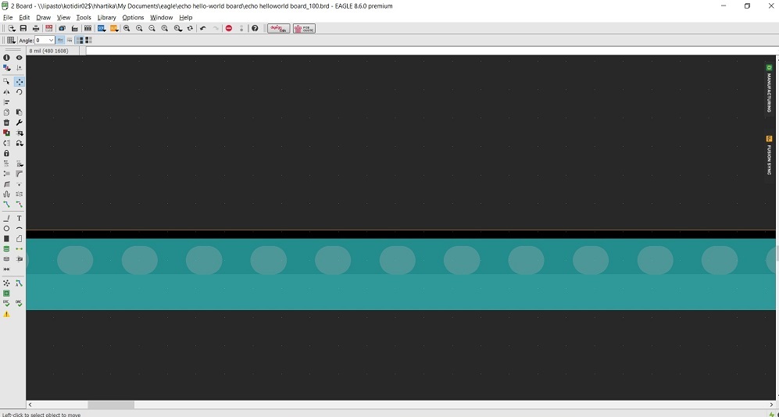This screenshot has width=779, height=417.
Task: Select the Group selection tool
Action: [x=6, y=81]
